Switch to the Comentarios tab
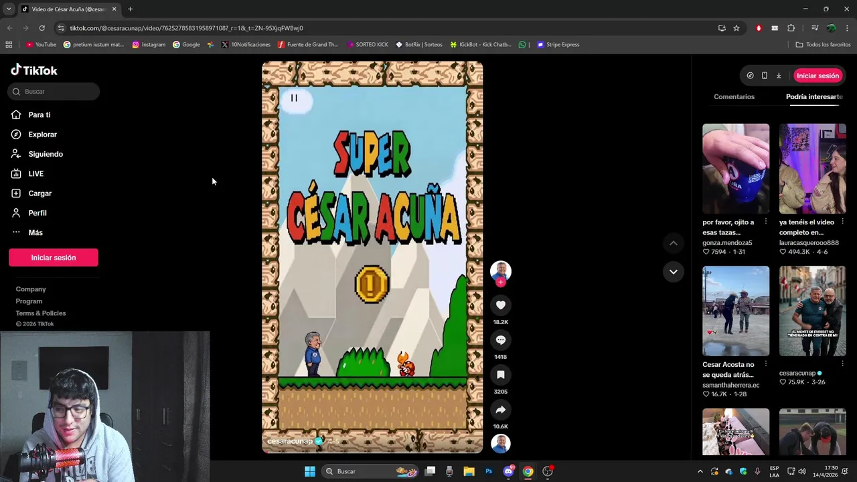The image size is (857, 482). pos(734,97)
